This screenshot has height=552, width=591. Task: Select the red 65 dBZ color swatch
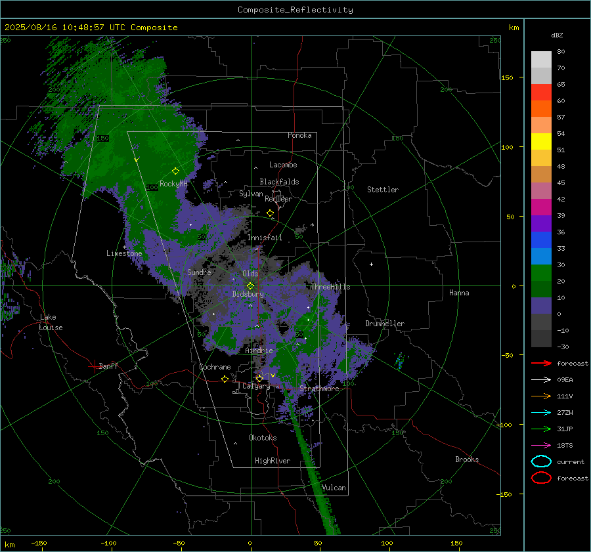(x=541, y=92)
